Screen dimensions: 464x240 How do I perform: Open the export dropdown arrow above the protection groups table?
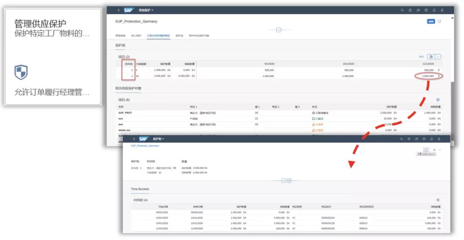(438, 57)
